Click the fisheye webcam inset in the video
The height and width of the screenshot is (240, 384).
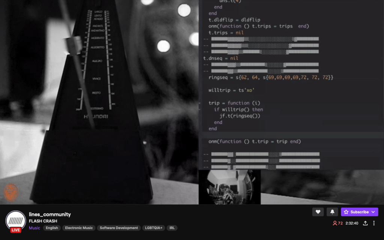click(229, 187)
